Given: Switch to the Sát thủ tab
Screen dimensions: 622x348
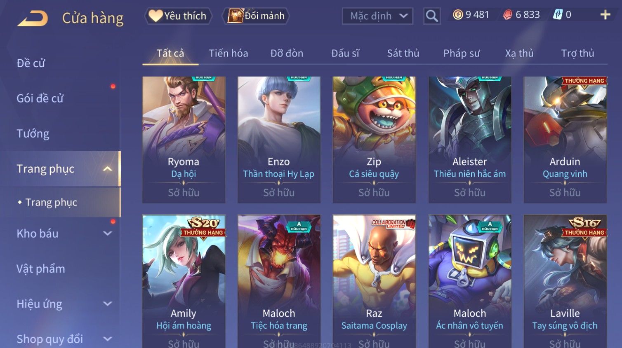Looking at the screenshot, I should (x=403, y=53).
